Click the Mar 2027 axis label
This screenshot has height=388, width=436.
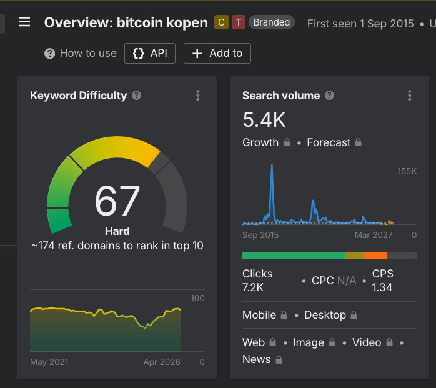[374, 235]
